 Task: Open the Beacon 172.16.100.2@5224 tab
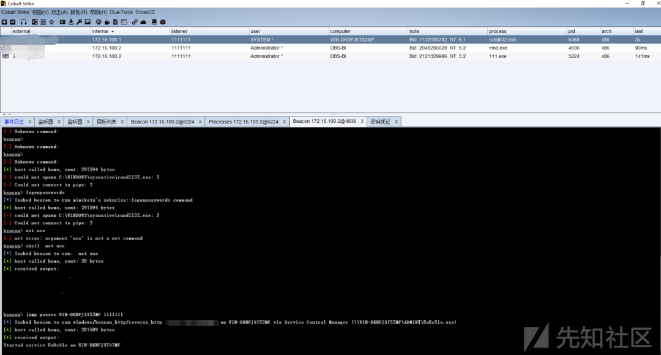pos(162,122)
